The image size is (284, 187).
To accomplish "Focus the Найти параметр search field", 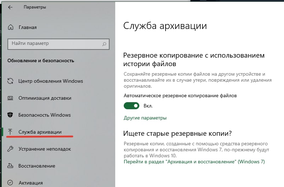I will (x=58, y=44).
